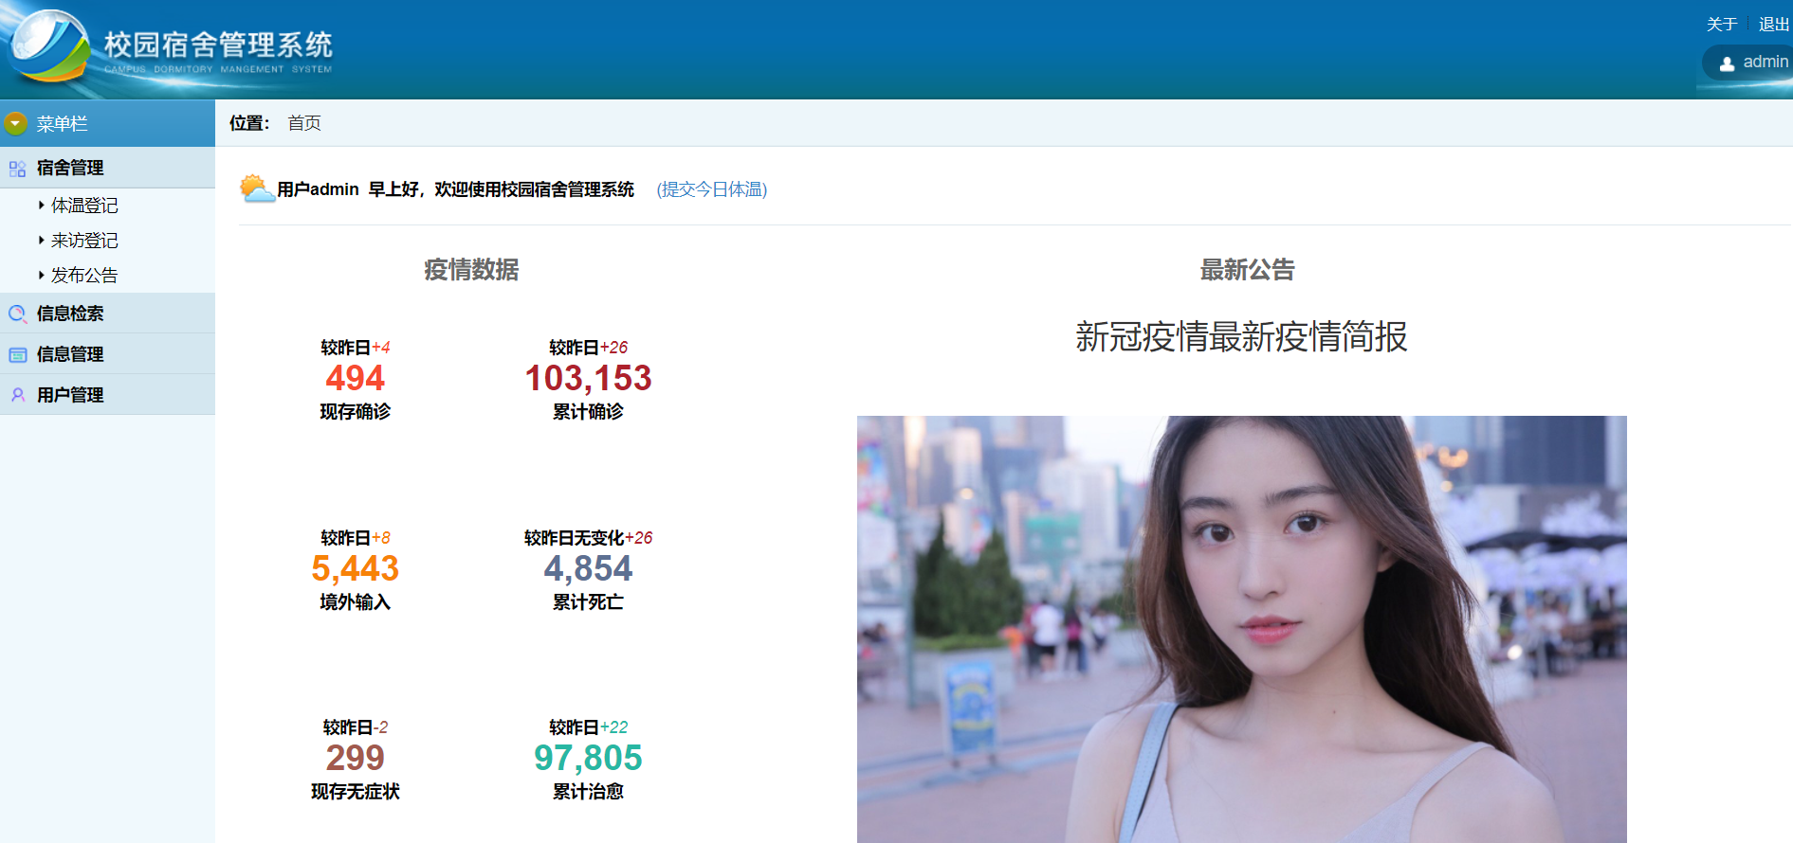The height and width of the screenshot is (843, 1793).
Task: Click the 较昨日-2 change text
Action: click(356, 727)
